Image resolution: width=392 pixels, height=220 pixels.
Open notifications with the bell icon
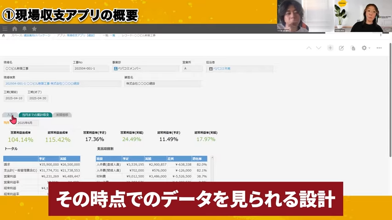tap(24, 29)
